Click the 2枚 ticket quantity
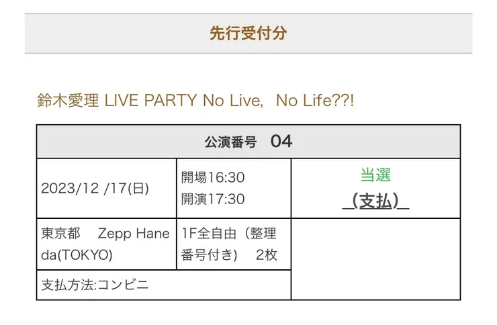This screenshot has height=325, width=497. pos(266,255)
